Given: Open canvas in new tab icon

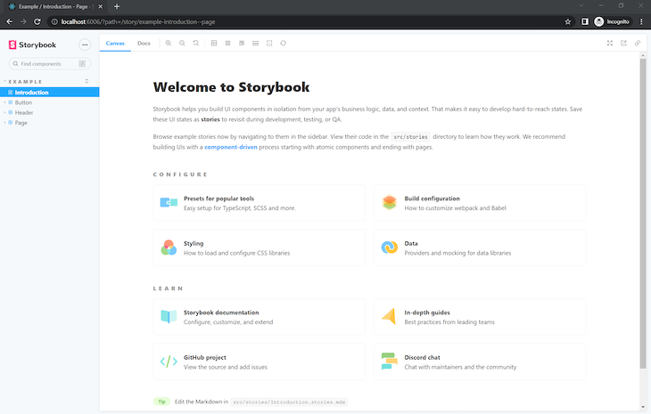Looking at the screenshot, I should [623, 43].
